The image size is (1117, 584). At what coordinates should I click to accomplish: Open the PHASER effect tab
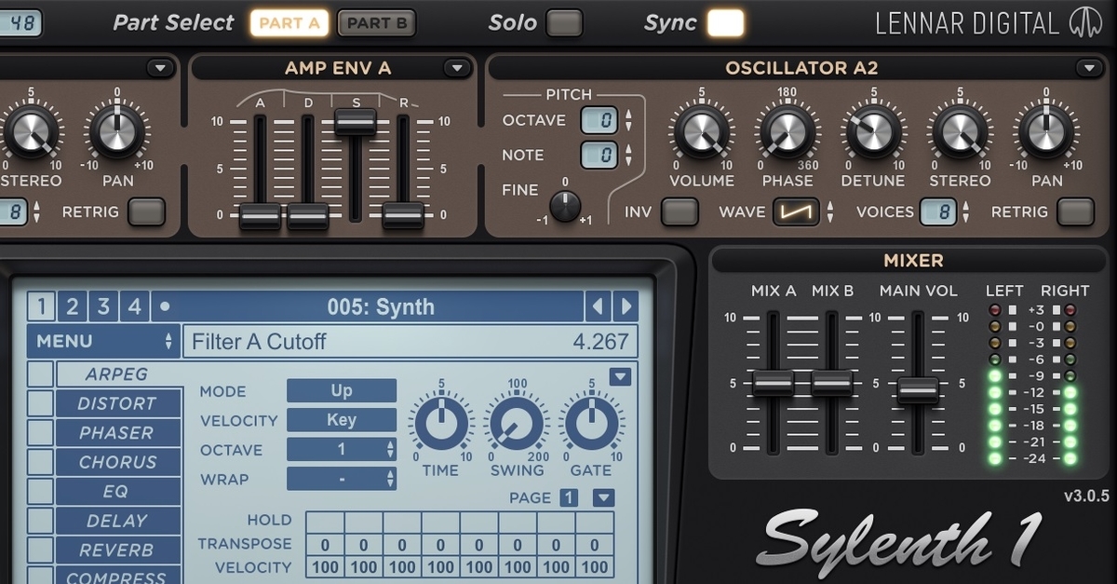[x=118, y=432]
